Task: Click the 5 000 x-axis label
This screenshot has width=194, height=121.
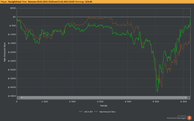Action: pyautogui.click(x=156, y=101)
